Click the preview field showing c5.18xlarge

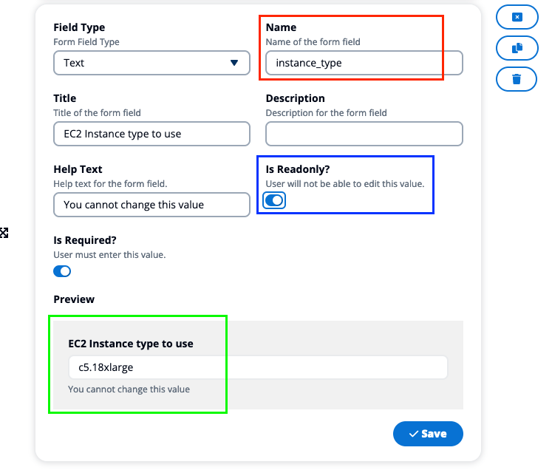tap(258, 367)
